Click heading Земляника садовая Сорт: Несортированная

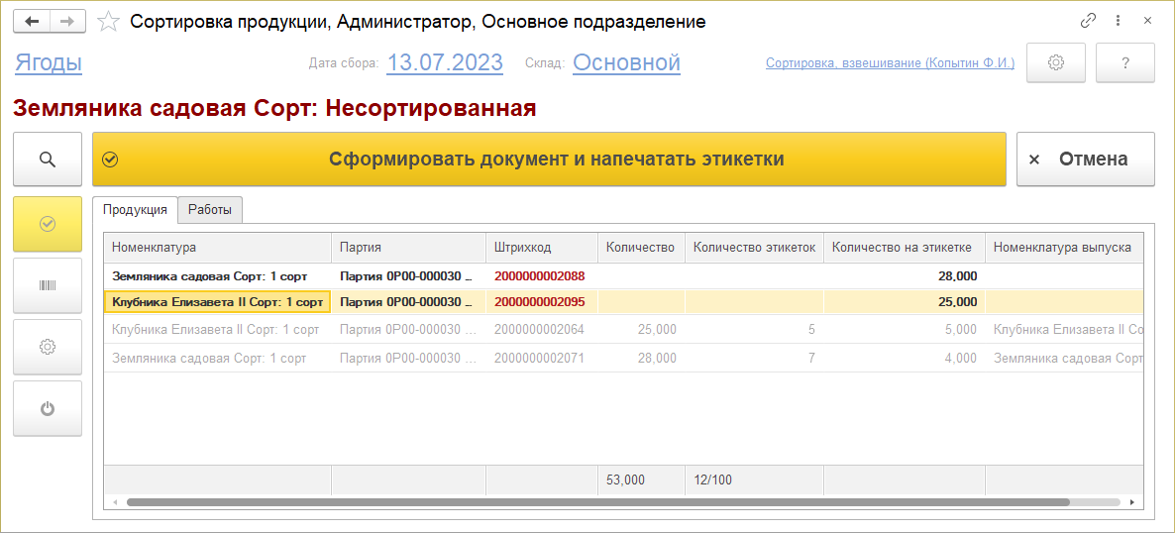click(x=274, y=109)
